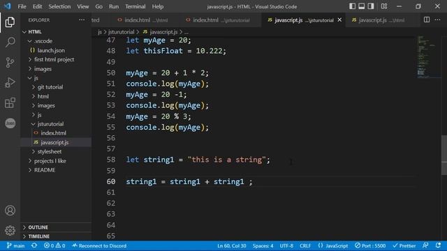The height and width of the screenshot is (251, 447).
Task: Toggle the bottom panel layout icon
Action: (362, 6)
